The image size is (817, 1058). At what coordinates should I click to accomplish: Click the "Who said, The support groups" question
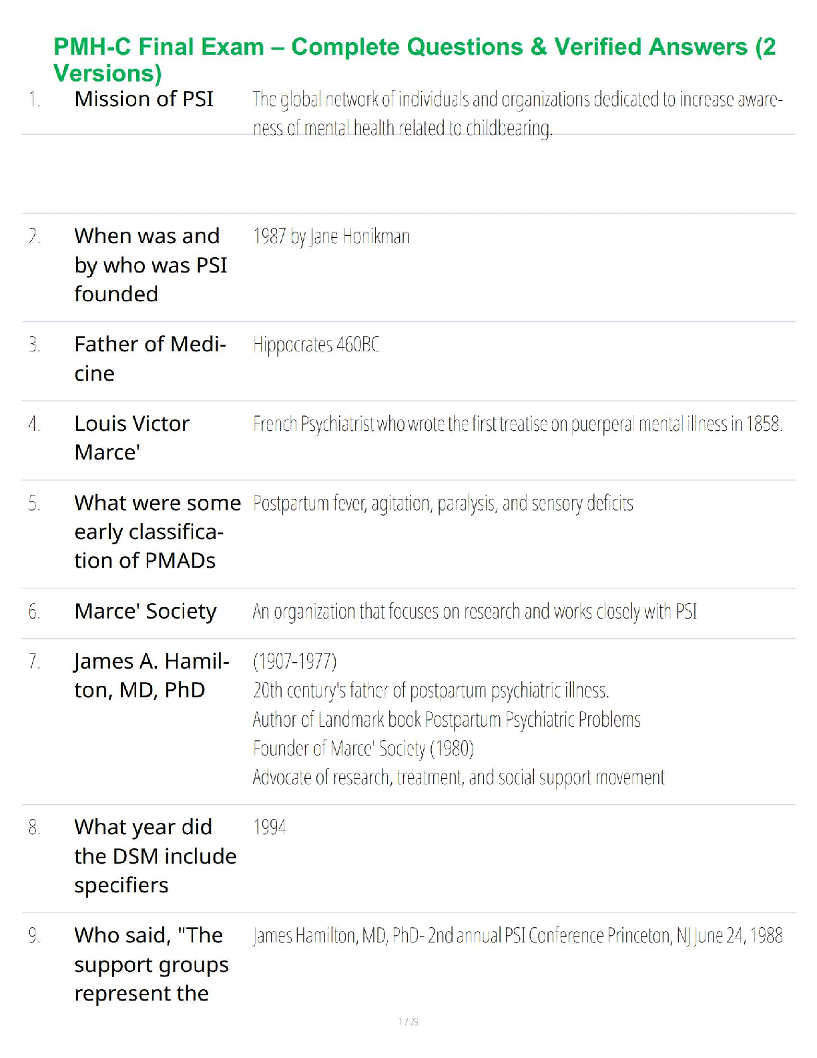[152, 964]
